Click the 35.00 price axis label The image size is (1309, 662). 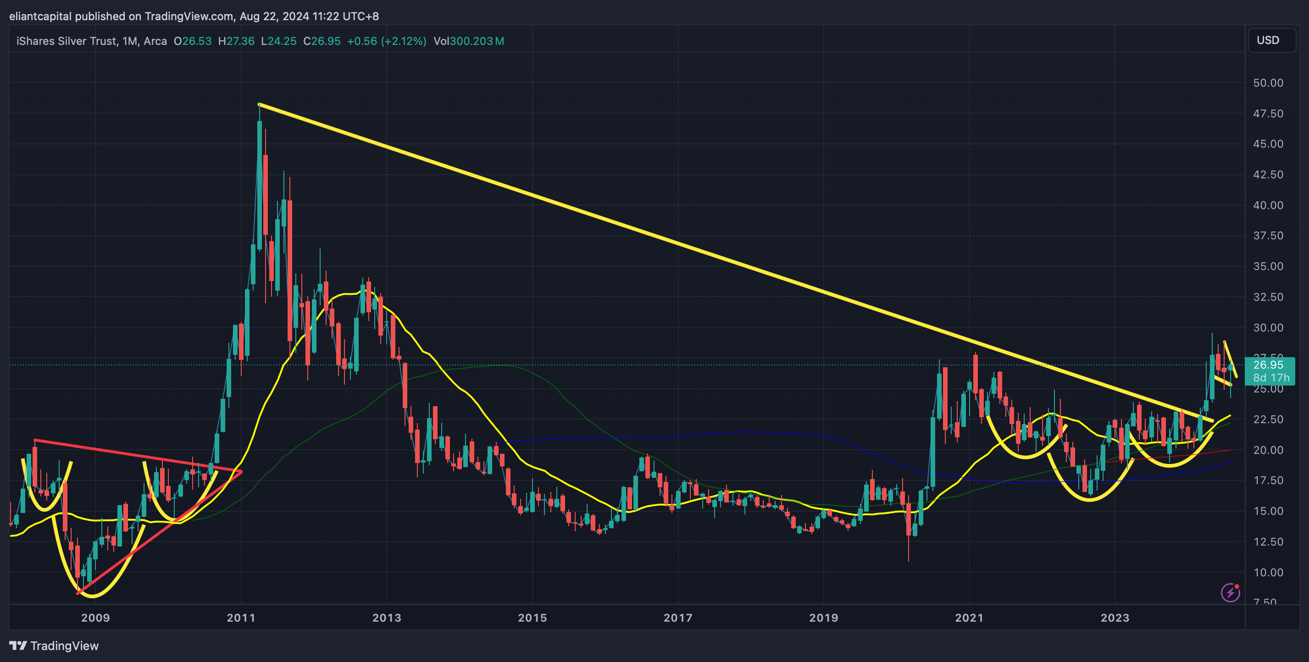(1268, 266)
